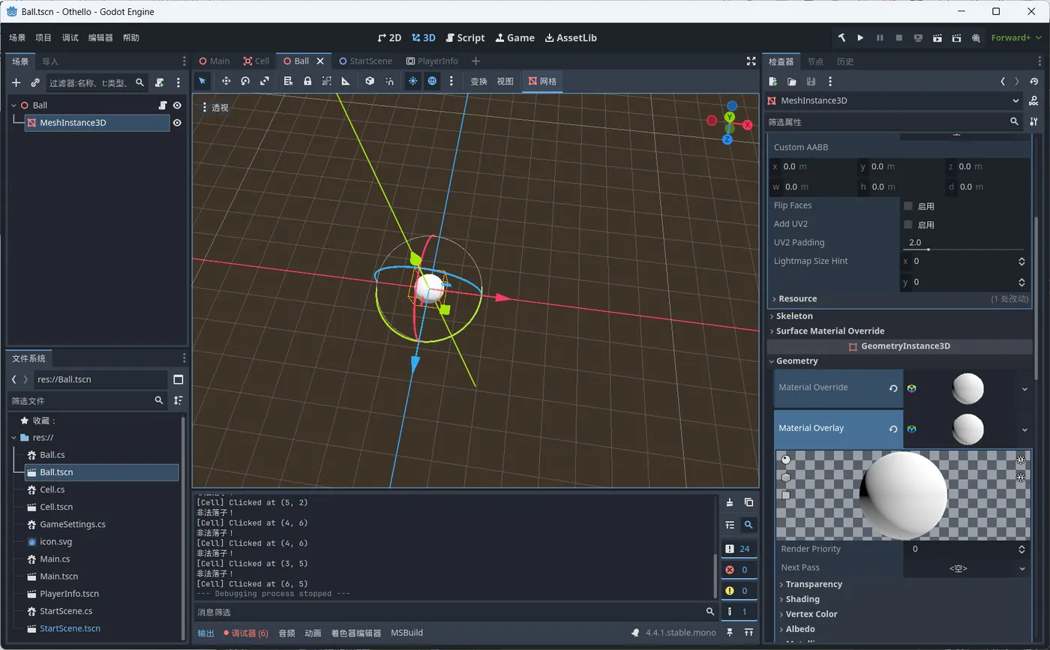The image size is (1050, 650).
Task: Hide the MeshInstance3D node visibility
Action: tap(178, 123)
